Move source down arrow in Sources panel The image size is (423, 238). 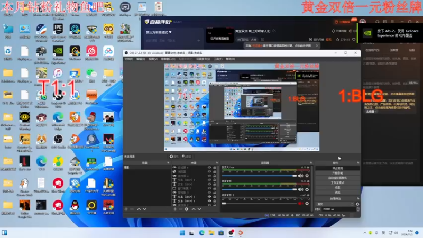point(199,209)
